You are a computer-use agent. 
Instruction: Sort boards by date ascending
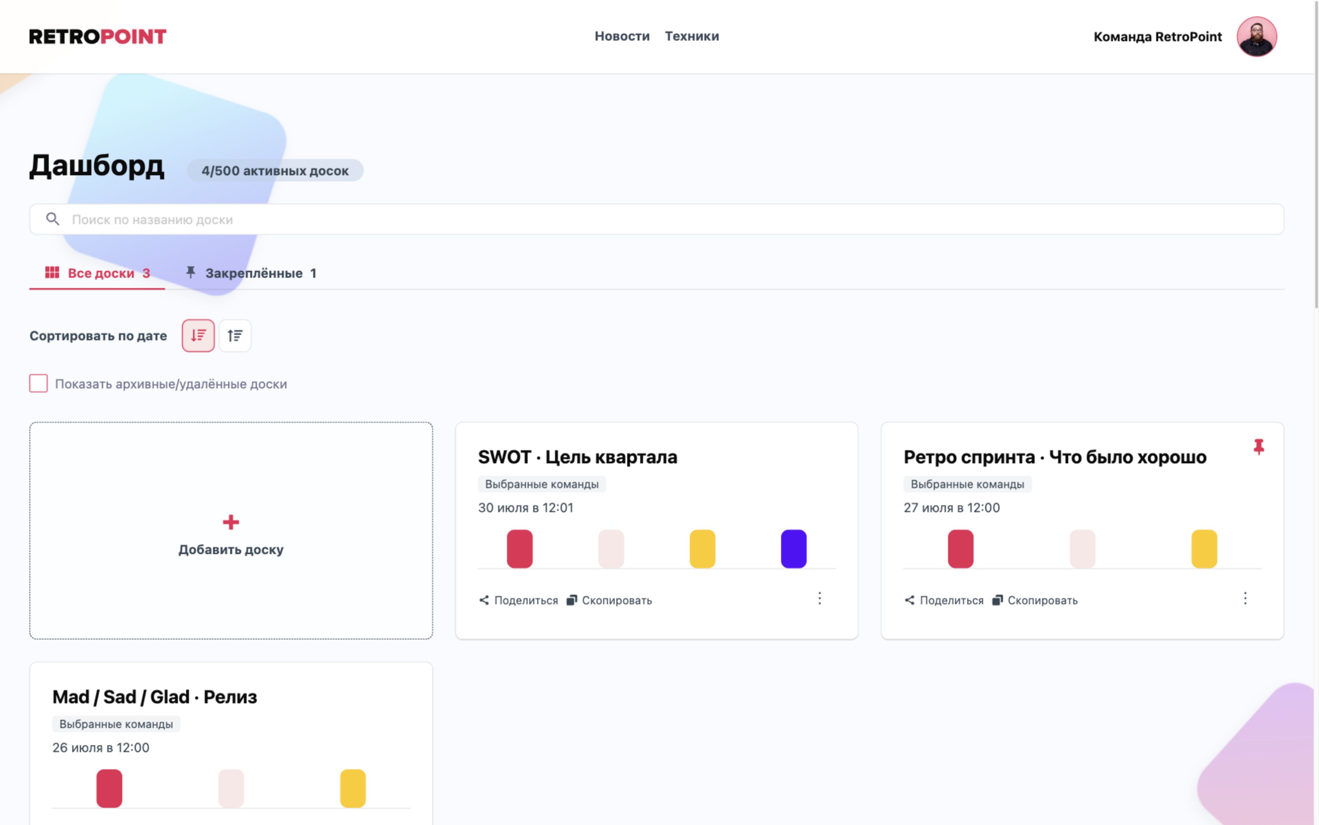click(235, 336)
